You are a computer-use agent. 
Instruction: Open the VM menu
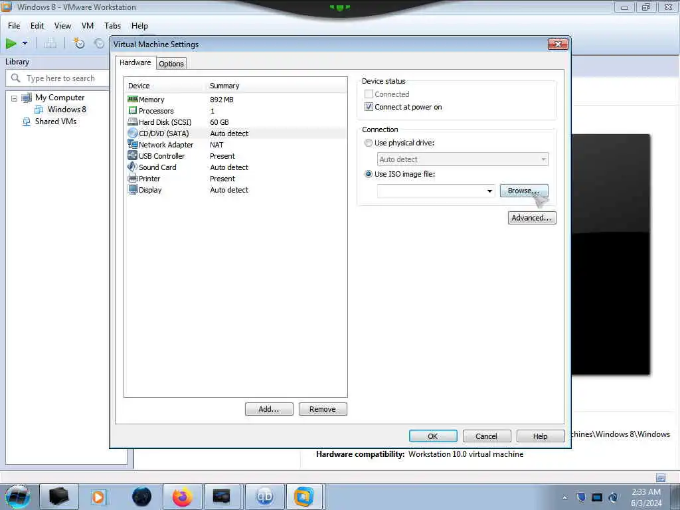click(88, 26)
